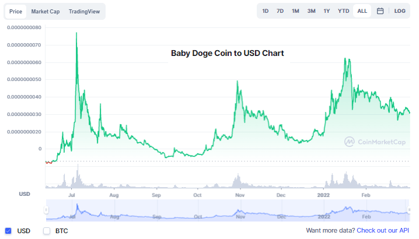Click the left handle of range navigator
Screen dimensions: 419x239
point(46,210)
